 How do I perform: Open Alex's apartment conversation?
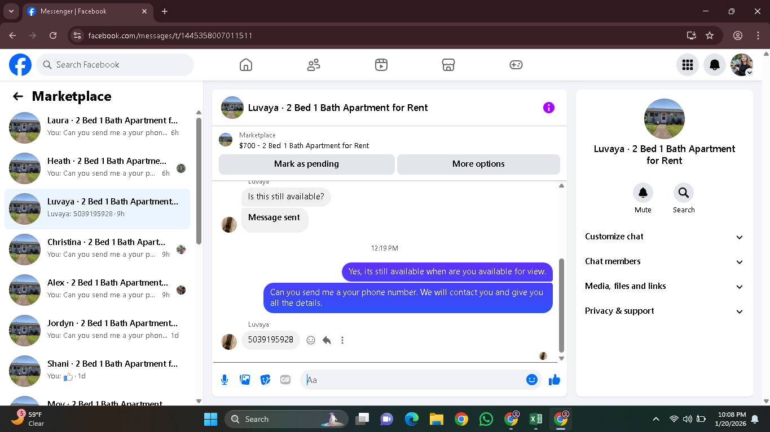97,290
